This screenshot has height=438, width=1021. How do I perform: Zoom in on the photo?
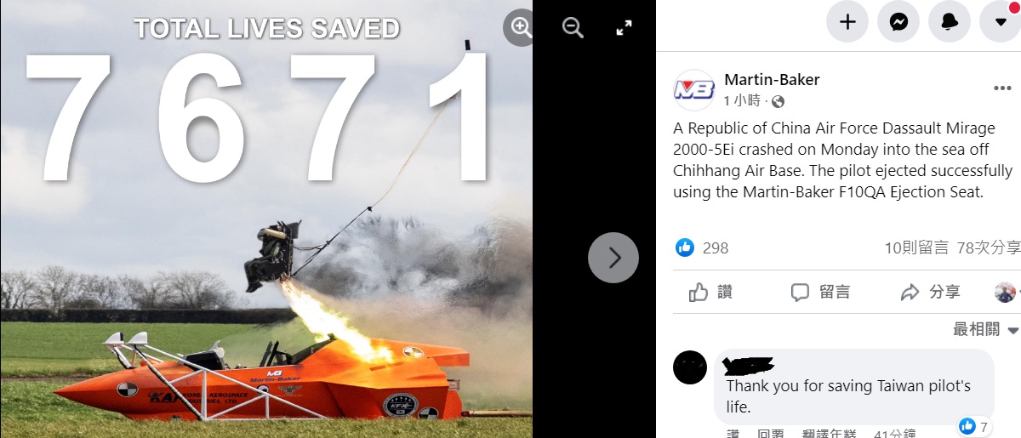521,28
